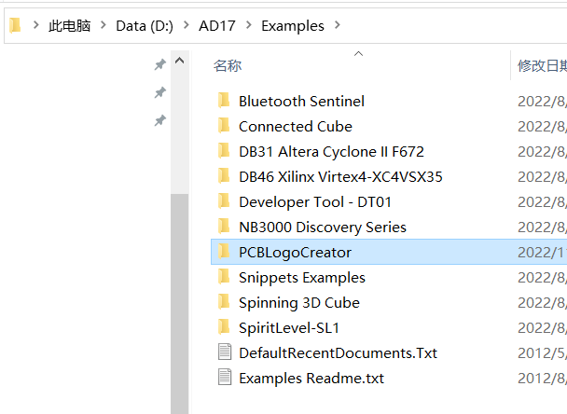Select the Connected Cube folder name
Image resolution: width=567 pixels, height=414 pixels.
pos(296,127)
